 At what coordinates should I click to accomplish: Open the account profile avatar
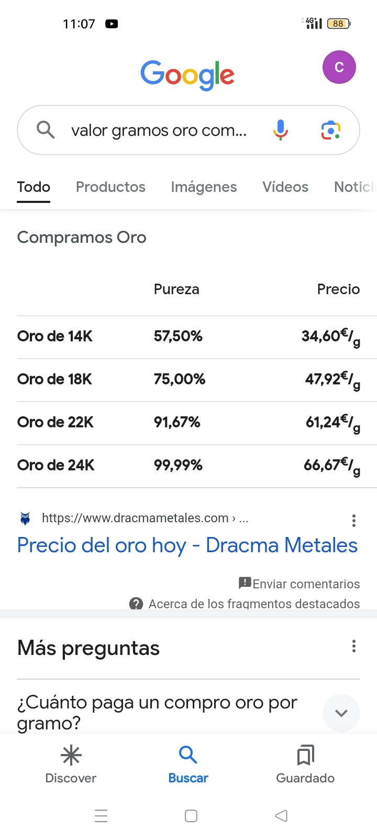[339, 67]
